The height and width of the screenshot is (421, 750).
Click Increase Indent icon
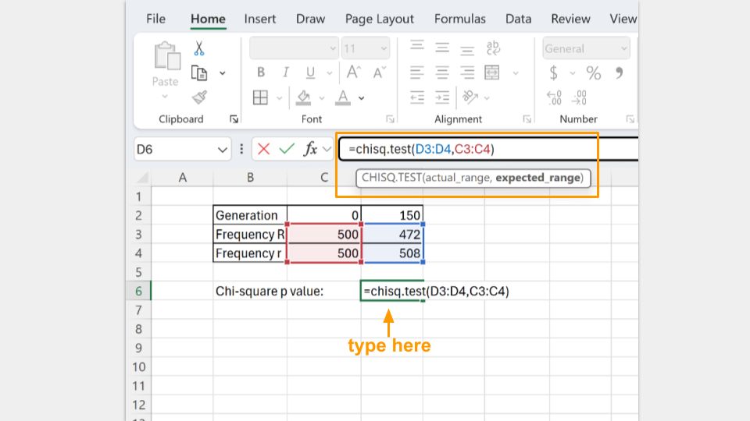coord(442,97)
